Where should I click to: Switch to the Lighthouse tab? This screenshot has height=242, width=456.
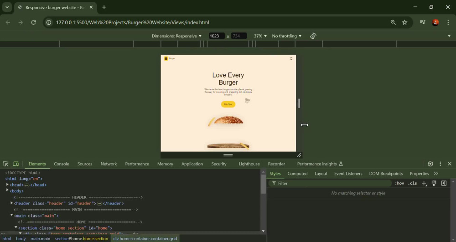coord(249,164)
